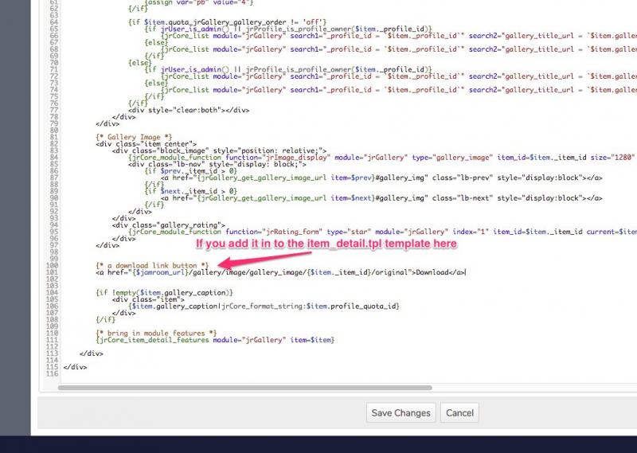Viewport: 637px width, 453px height.
Task: Click the 'bring in module features' comment
Action: click(155, 332)
